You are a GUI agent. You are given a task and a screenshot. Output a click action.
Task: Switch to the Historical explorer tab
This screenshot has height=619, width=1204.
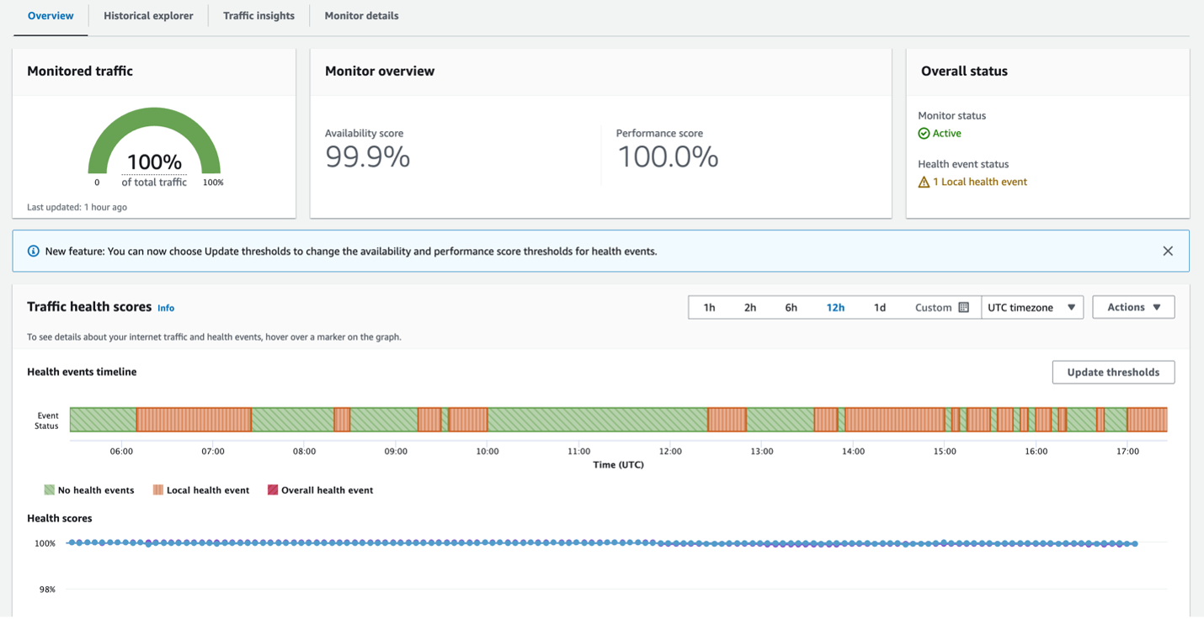(x=148, y=15)
